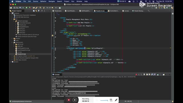
Task: Click the Run Last Tool external tools button
Action: (30, 8)
